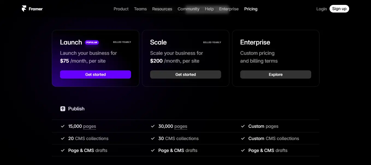Click the underlined pages term for 15,000
Image resolution: width=371 pixels, height=165 pixels.
90,126
